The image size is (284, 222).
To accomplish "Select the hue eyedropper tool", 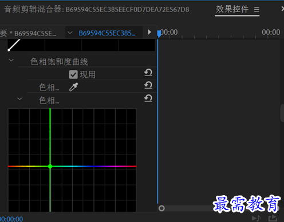I will (x=73, y=87).
